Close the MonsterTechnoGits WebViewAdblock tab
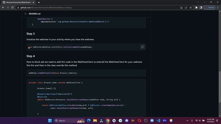The width and height of the screenshot is (221, 124). pos(33,2)
